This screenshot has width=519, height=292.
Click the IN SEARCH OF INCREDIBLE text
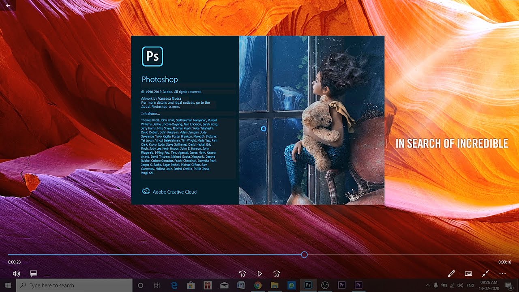pos(452,144)
